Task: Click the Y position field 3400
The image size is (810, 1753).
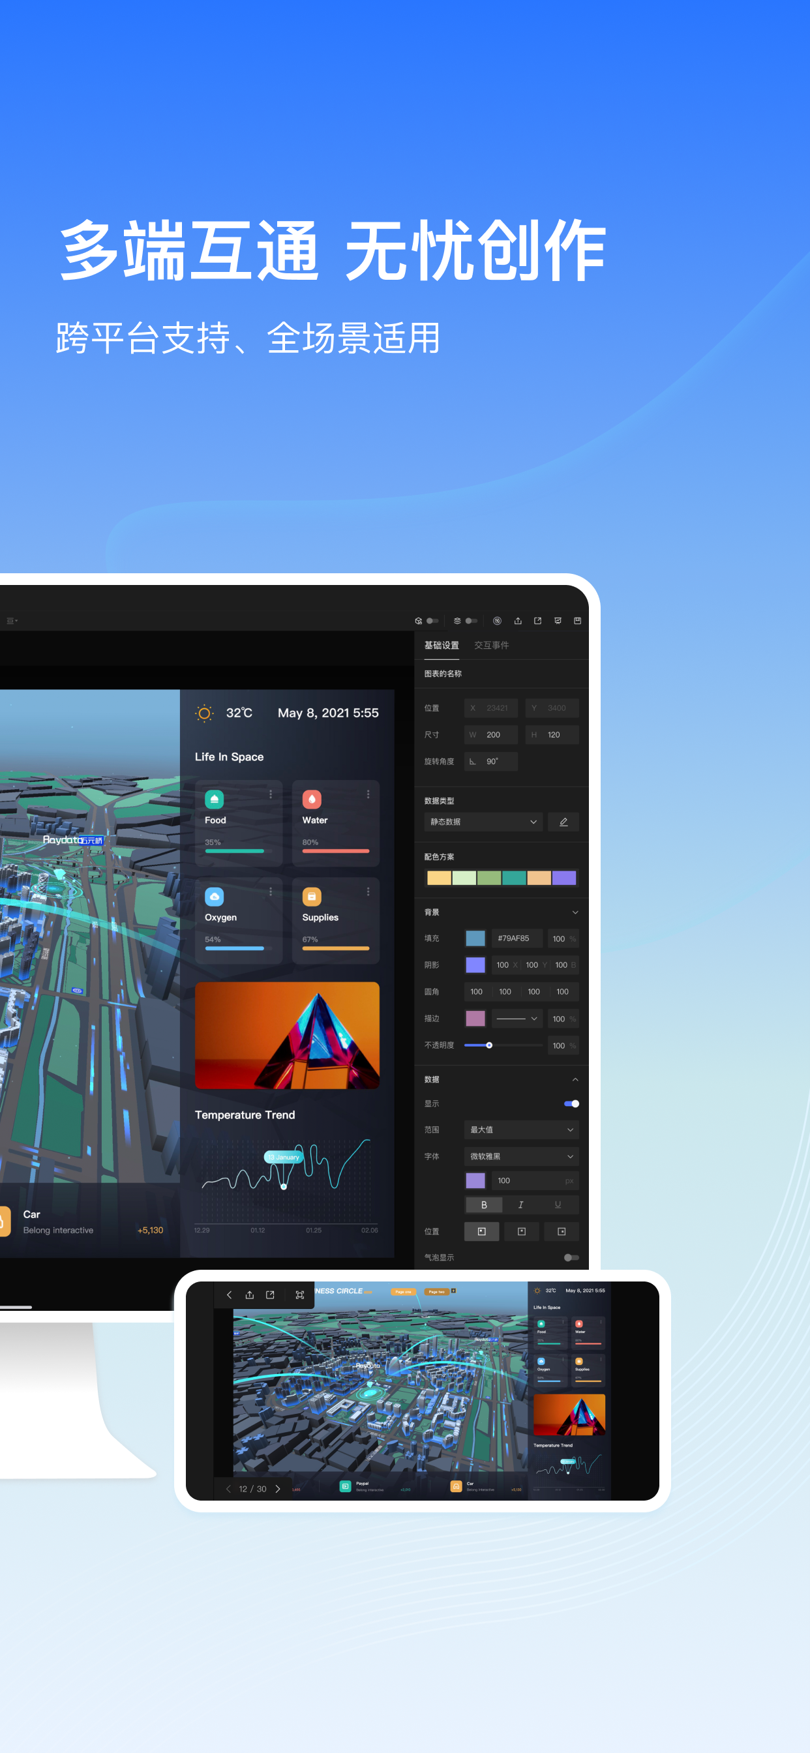Action: point(552,708)
